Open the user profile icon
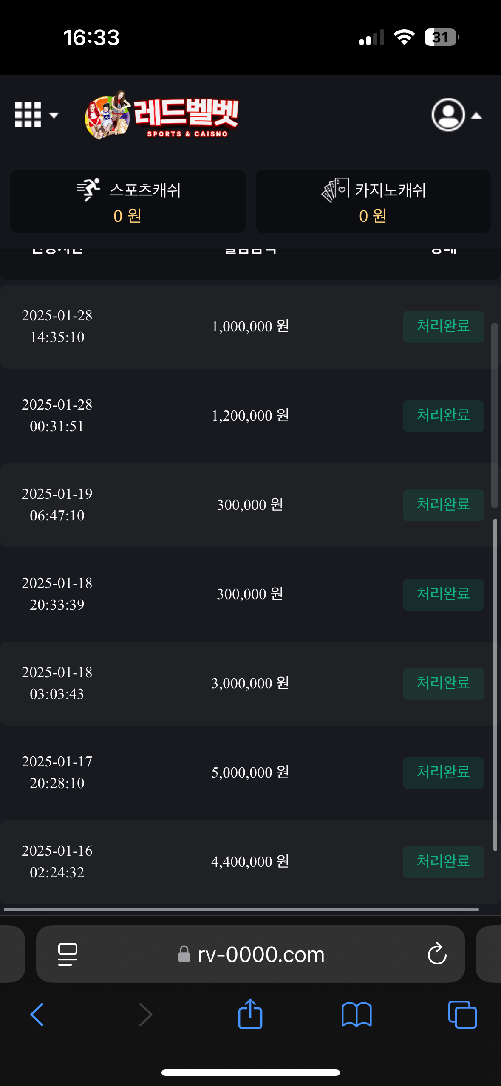Viewport: 501px width, 1086px height. [x=448, y=115]
